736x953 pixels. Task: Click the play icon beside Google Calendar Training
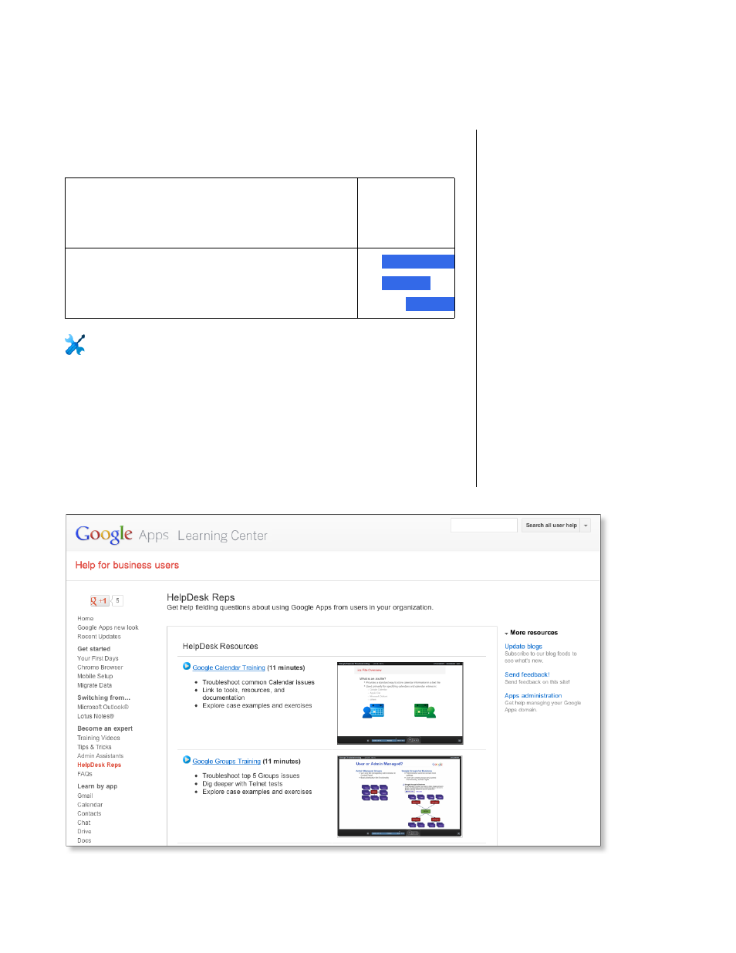(187, 666)
